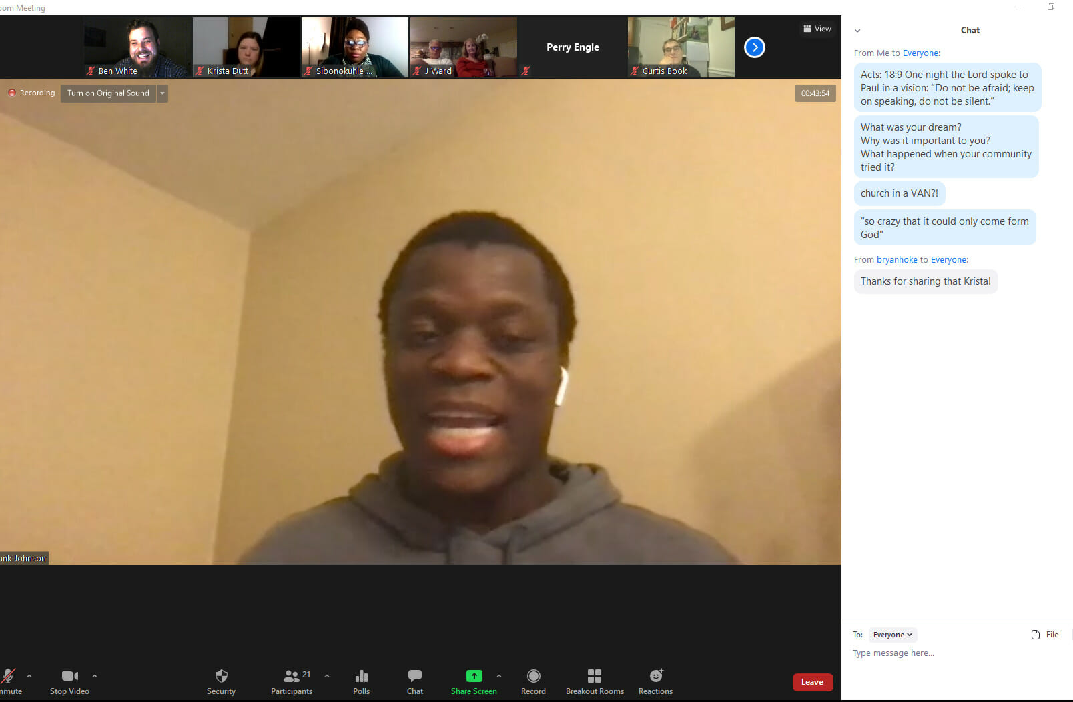Open the chat recipient Everyone dropdown
1073x702 pixels.
click(892, 635)
